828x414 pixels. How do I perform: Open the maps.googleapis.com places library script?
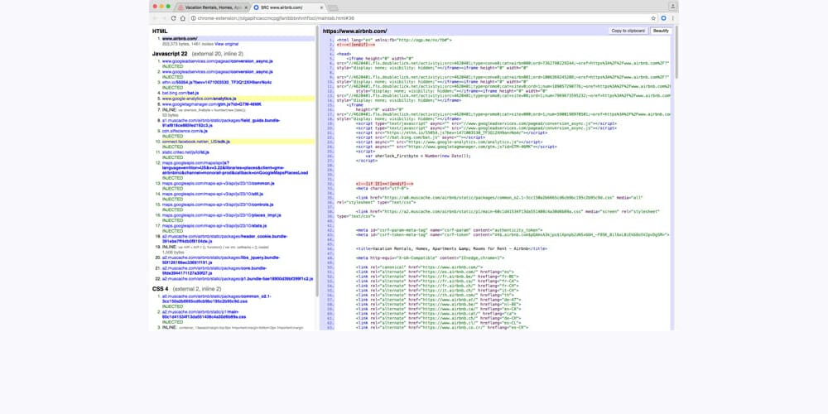coord(235,168)
